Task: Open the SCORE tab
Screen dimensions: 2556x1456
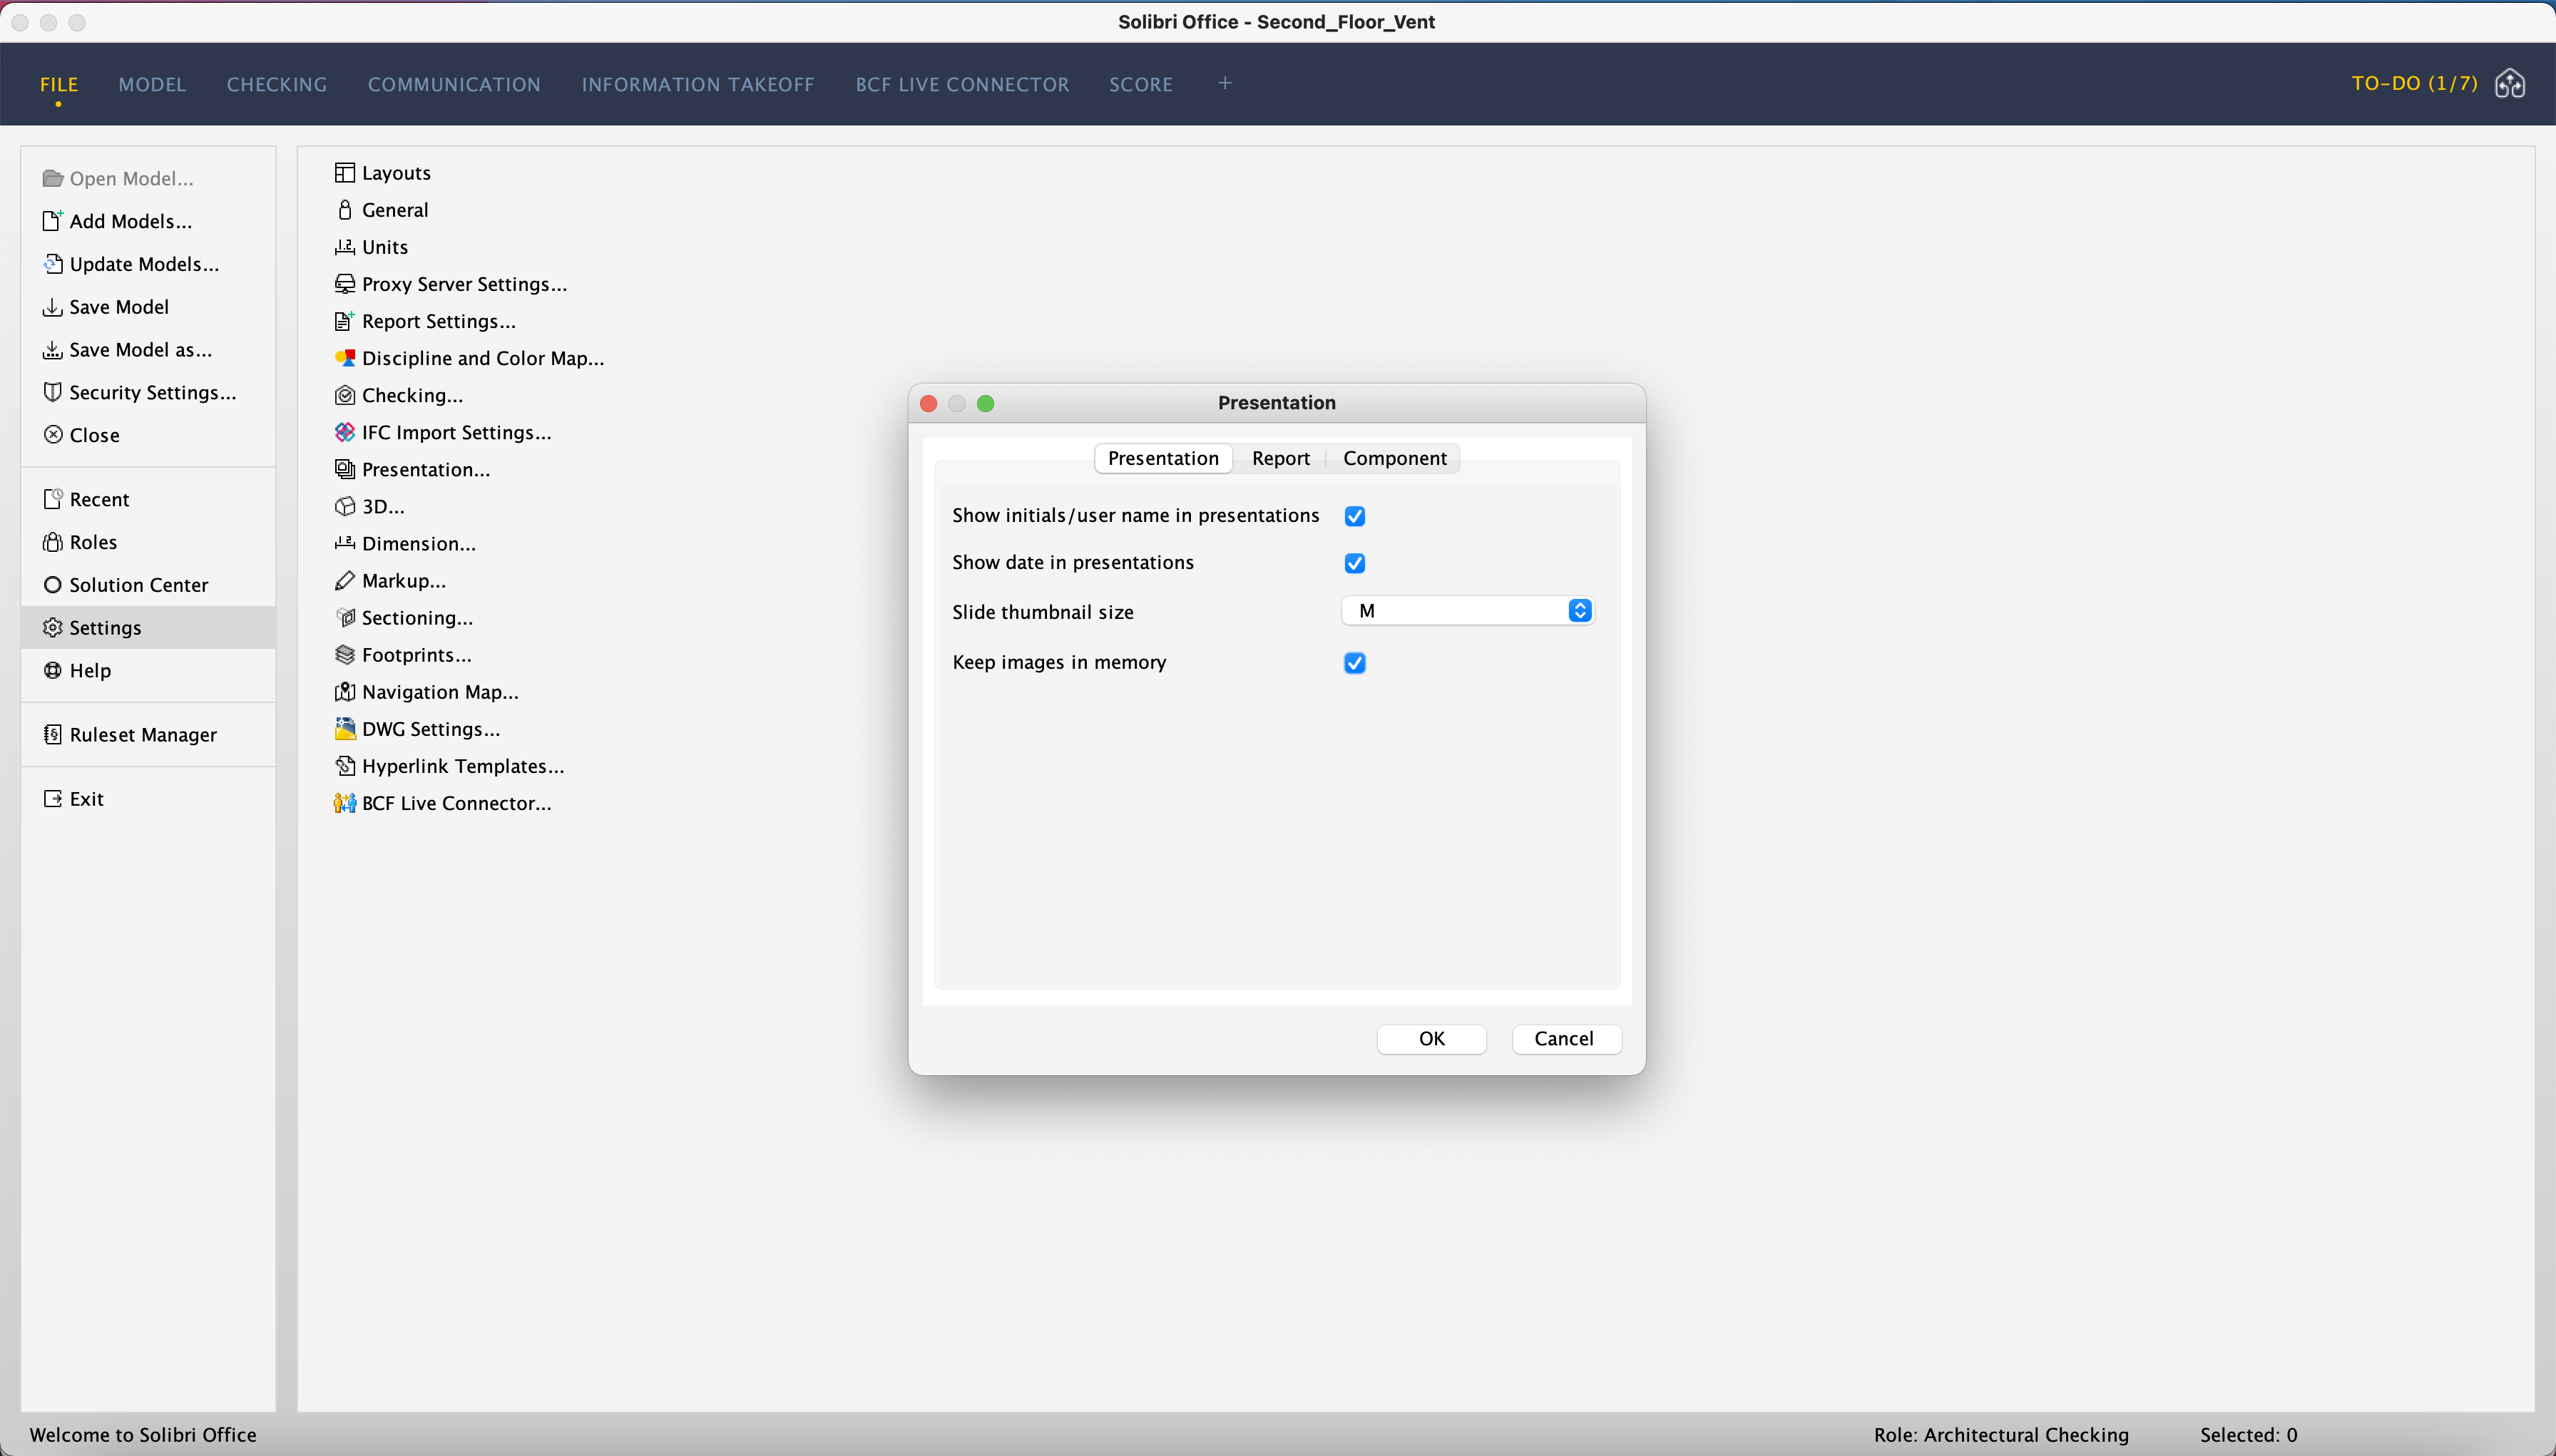Action: 1140,84
